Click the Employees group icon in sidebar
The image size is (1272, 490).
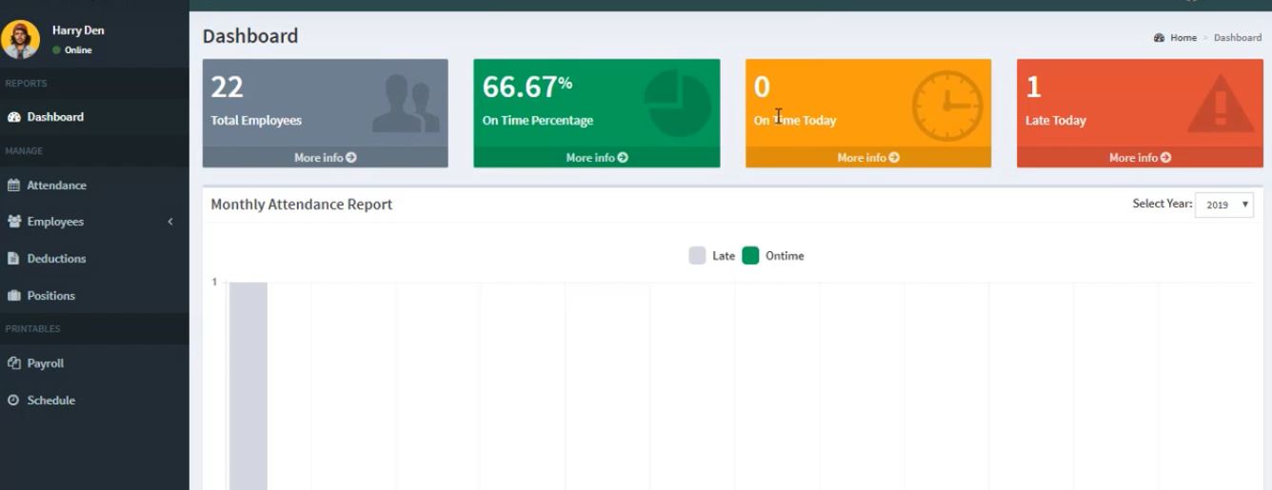(x=14, y=222)
